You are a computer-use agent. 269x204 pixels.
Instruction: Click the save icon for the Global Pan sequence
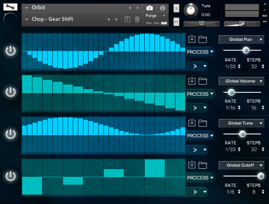(192, 39)
